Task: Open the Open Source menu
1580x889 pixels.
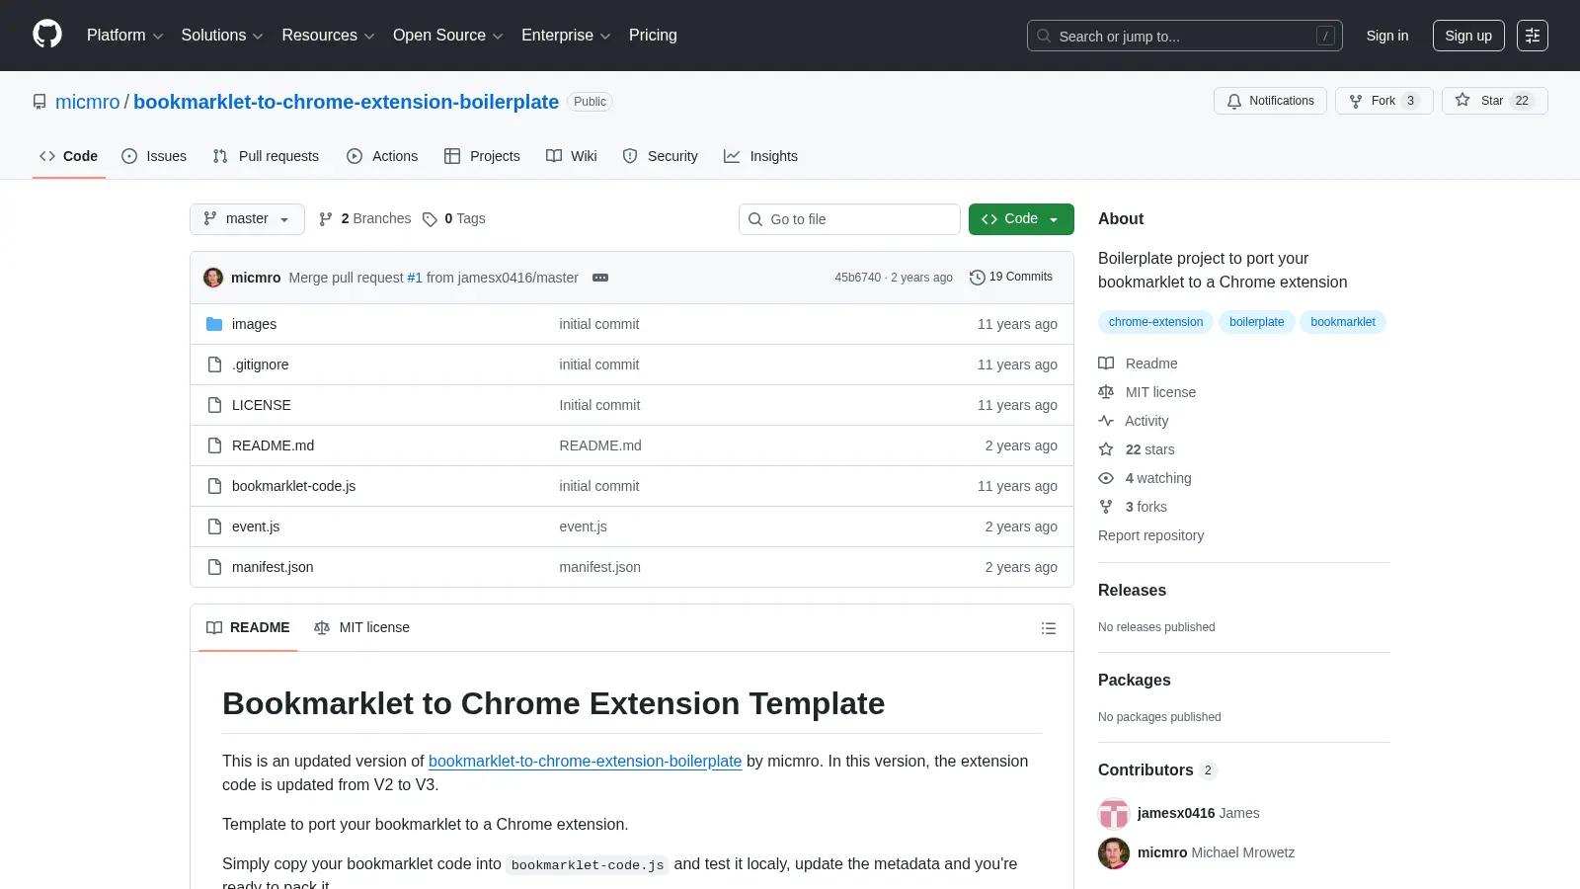Action: pos(448,36)
